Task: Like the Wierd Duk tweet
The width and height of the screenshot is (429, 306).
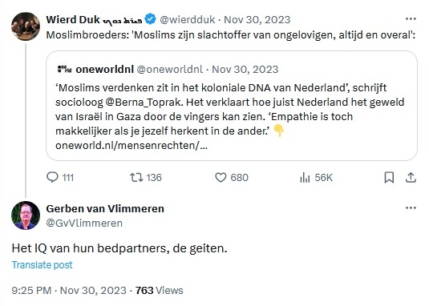Action: pyautogui.click(x=221, y=177)
